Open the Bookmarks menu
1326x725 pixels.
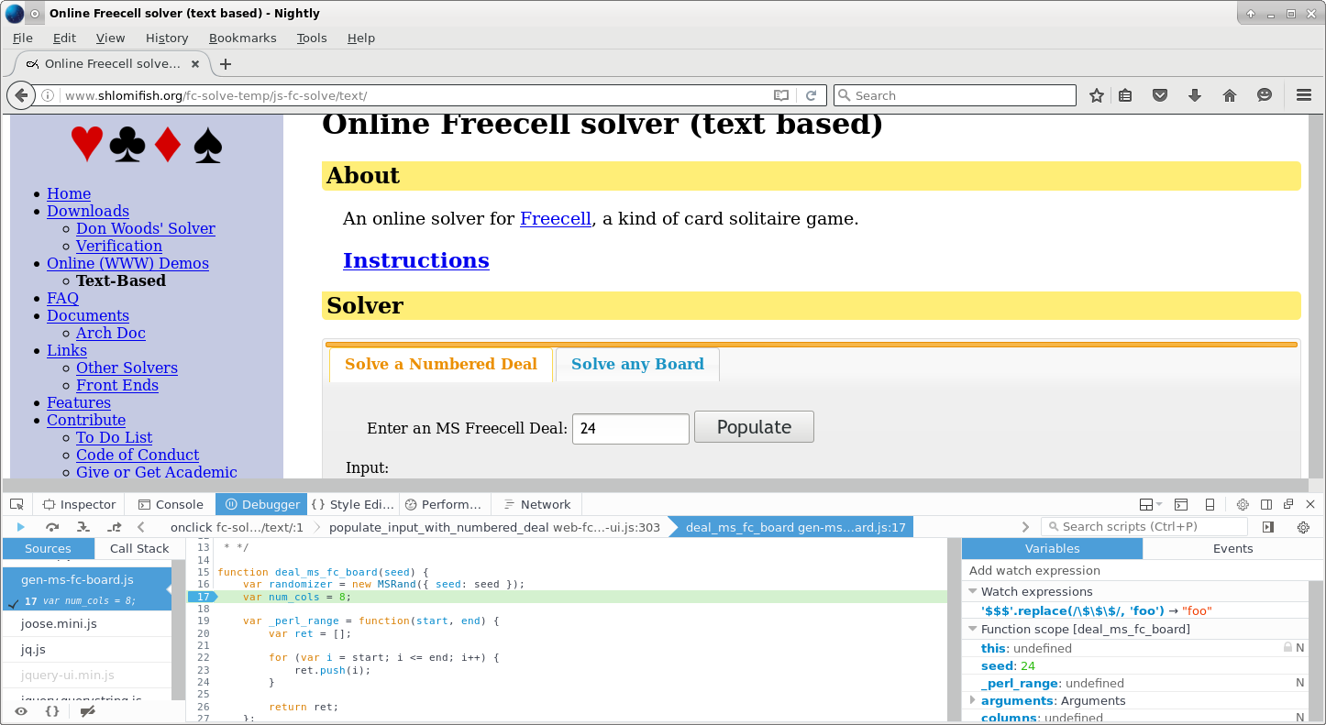(x=242, y=38)
